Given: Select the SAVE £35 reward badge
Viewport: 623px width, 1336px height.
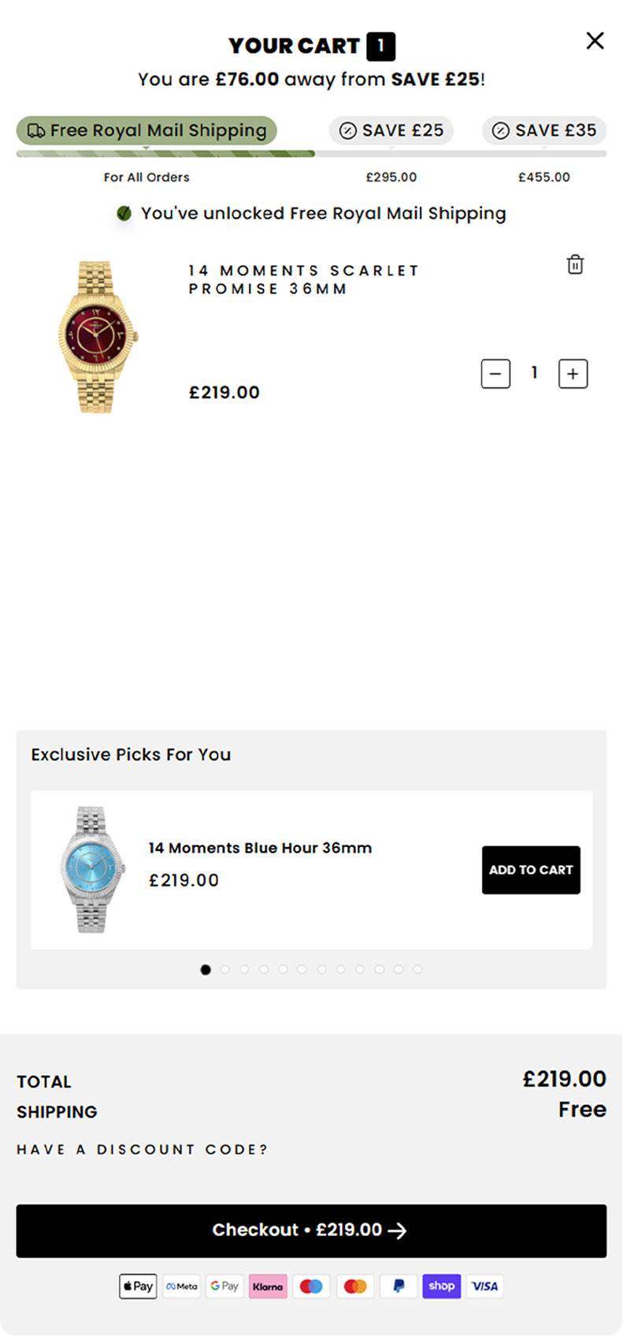Looking at the screenshot, I should (x=544, y=131).
